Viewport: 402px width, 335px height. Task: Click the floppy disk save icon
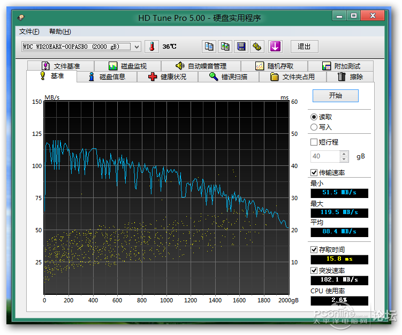point(241,47)
